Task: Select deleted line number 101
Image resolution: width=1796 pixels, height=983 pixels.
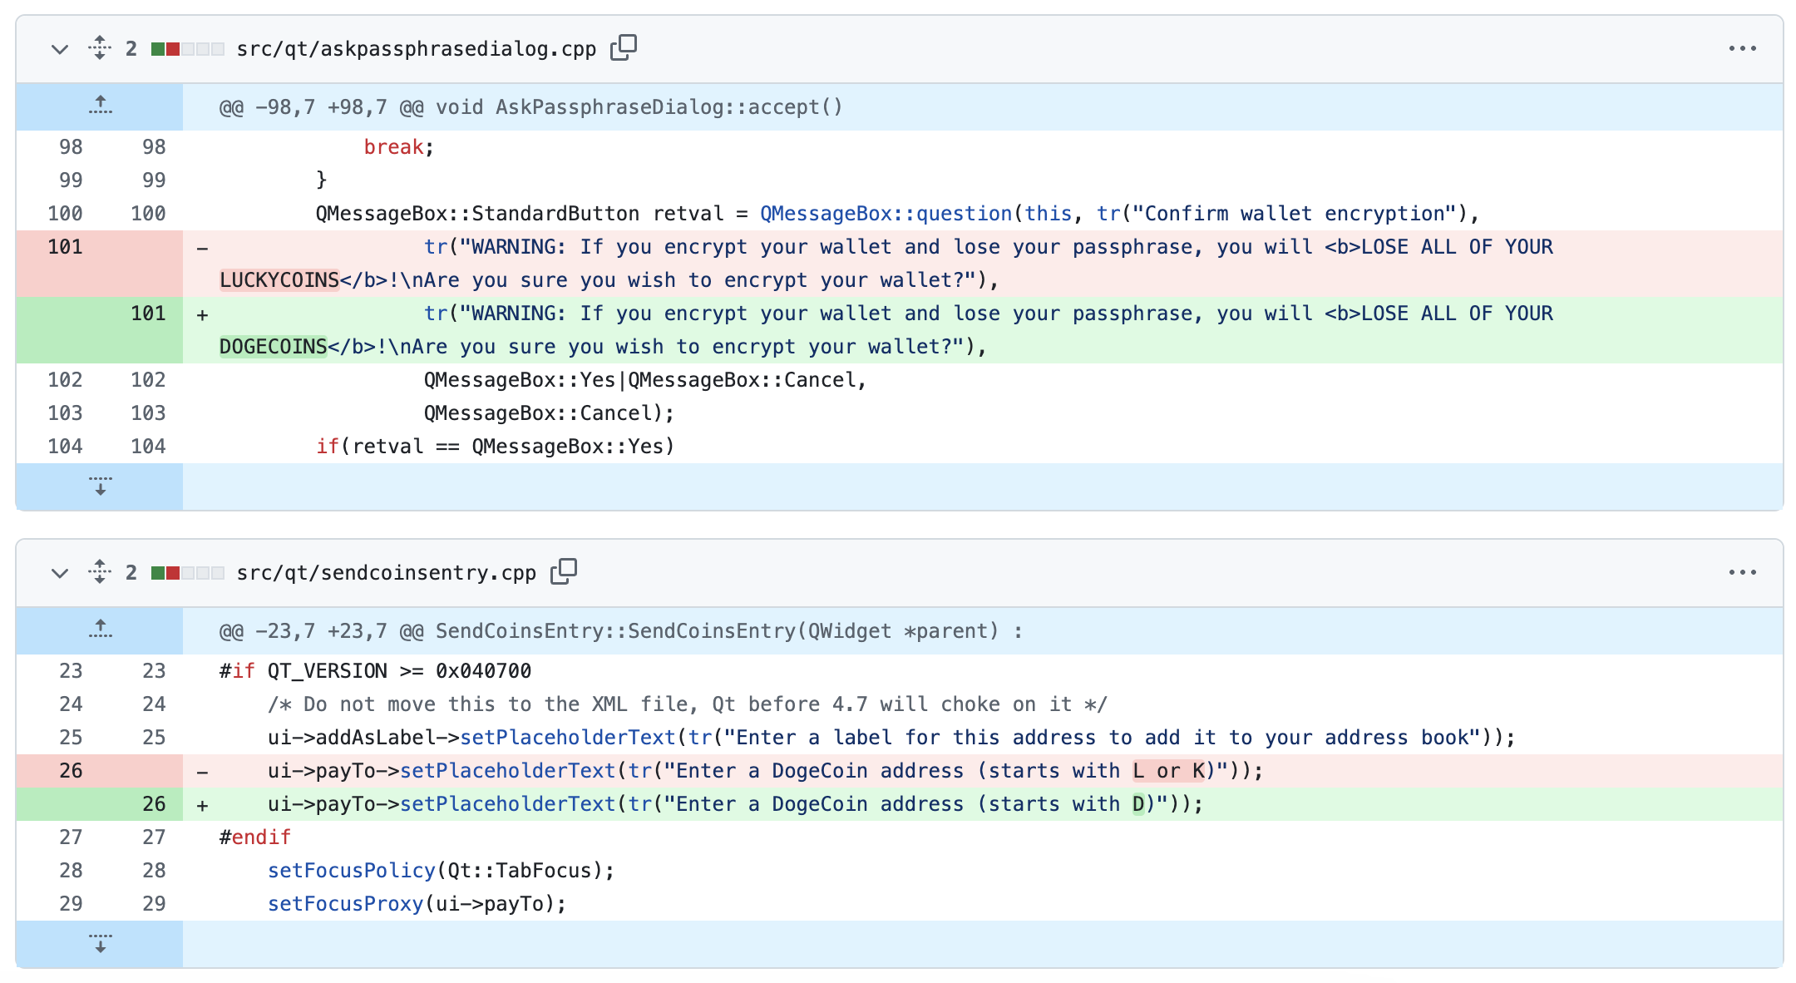Action: pos(65,247)
